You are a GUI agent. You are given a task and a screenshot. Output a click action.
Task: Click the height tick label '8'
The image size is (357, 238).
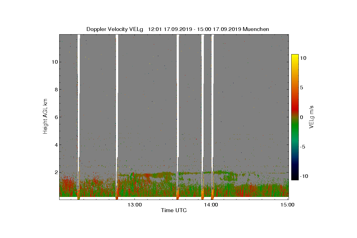55,90
